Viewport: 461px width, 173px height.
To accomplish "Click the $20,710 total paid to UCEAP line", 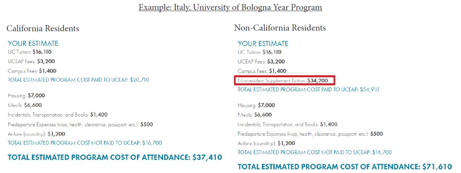I will pyautogui.click(x=78, y=80).
